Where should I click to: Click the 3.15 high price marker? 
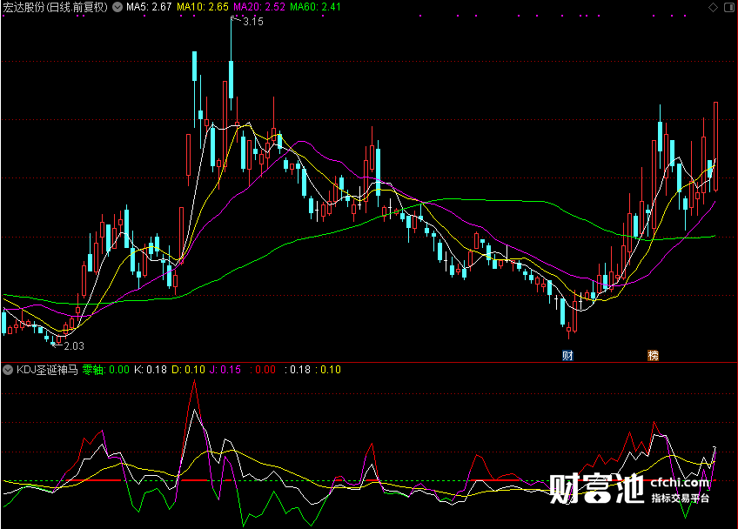coord(252,22)
